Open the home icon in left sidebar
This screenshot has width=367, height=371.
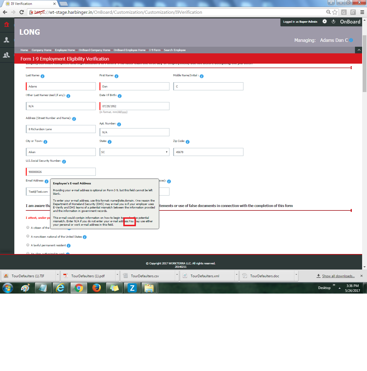tap(7, 24)
